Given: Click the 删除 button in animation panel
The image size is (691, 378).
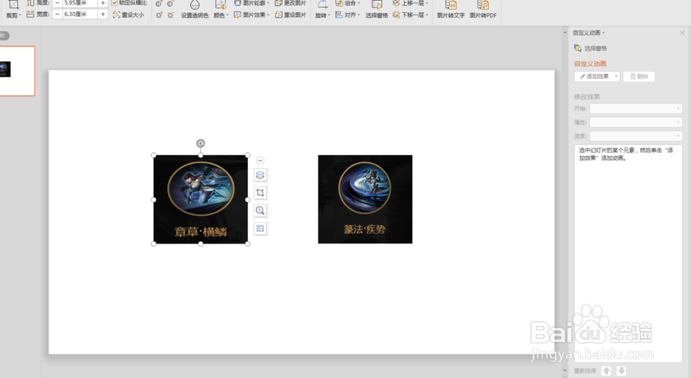Looking at the screenshot, I should [639, 77].
